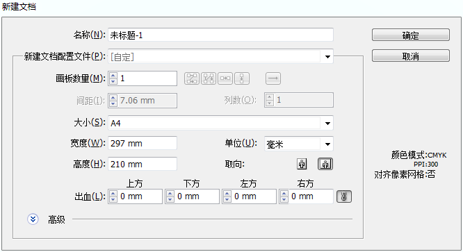The width and height of the screenshot is (463, 252).
Task: Increase 画板数量 artboard count stepper
Action: click(x=113, y=76)
